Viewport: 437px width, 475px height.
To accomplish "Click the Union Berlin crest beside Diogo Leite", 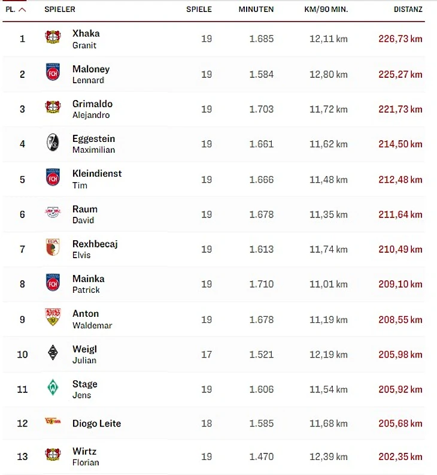I will coord(53,422).
